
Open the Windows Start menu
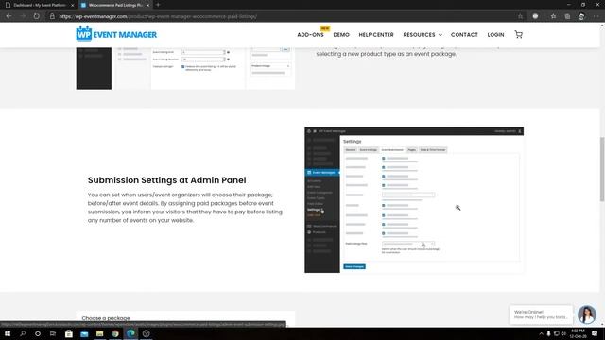pyautogui.click(x=8, y=333)
